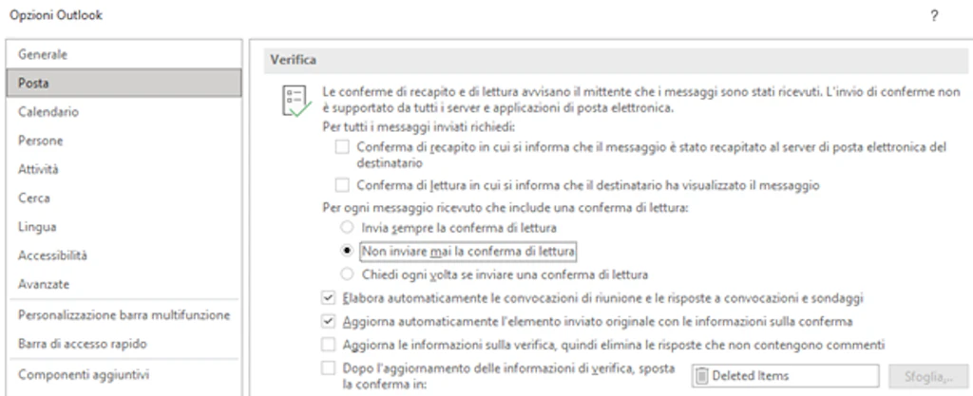
Task: Uncheck Elabora automaticamente le convocazioni di riunione
Action: [328, 298]
